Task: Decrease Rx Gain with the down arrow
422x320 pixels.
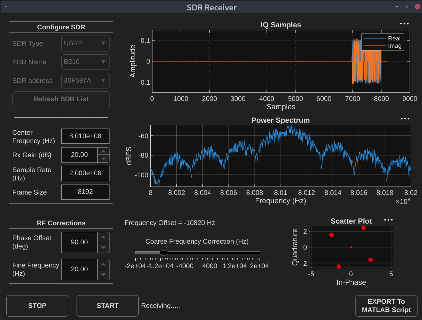Action: pyautogui.click(x=103, y=159)
